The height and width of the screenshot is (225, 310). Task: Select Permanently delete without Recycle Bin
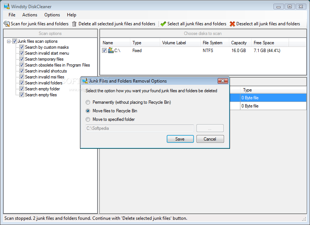point(88,102)
